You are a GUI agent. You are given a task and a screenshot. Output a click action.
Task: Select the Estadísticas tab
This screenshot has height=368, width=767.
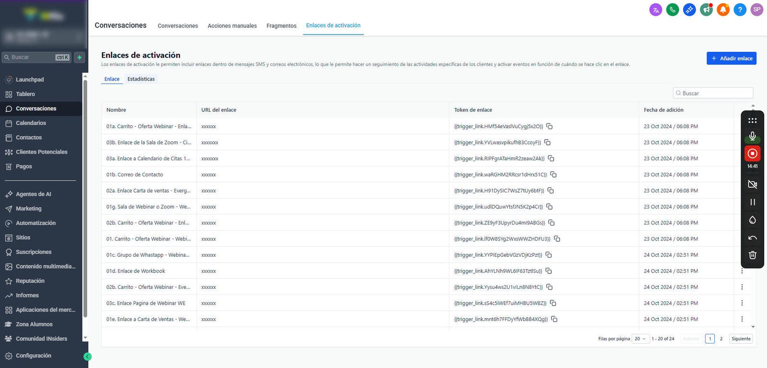tap(141, 79)
